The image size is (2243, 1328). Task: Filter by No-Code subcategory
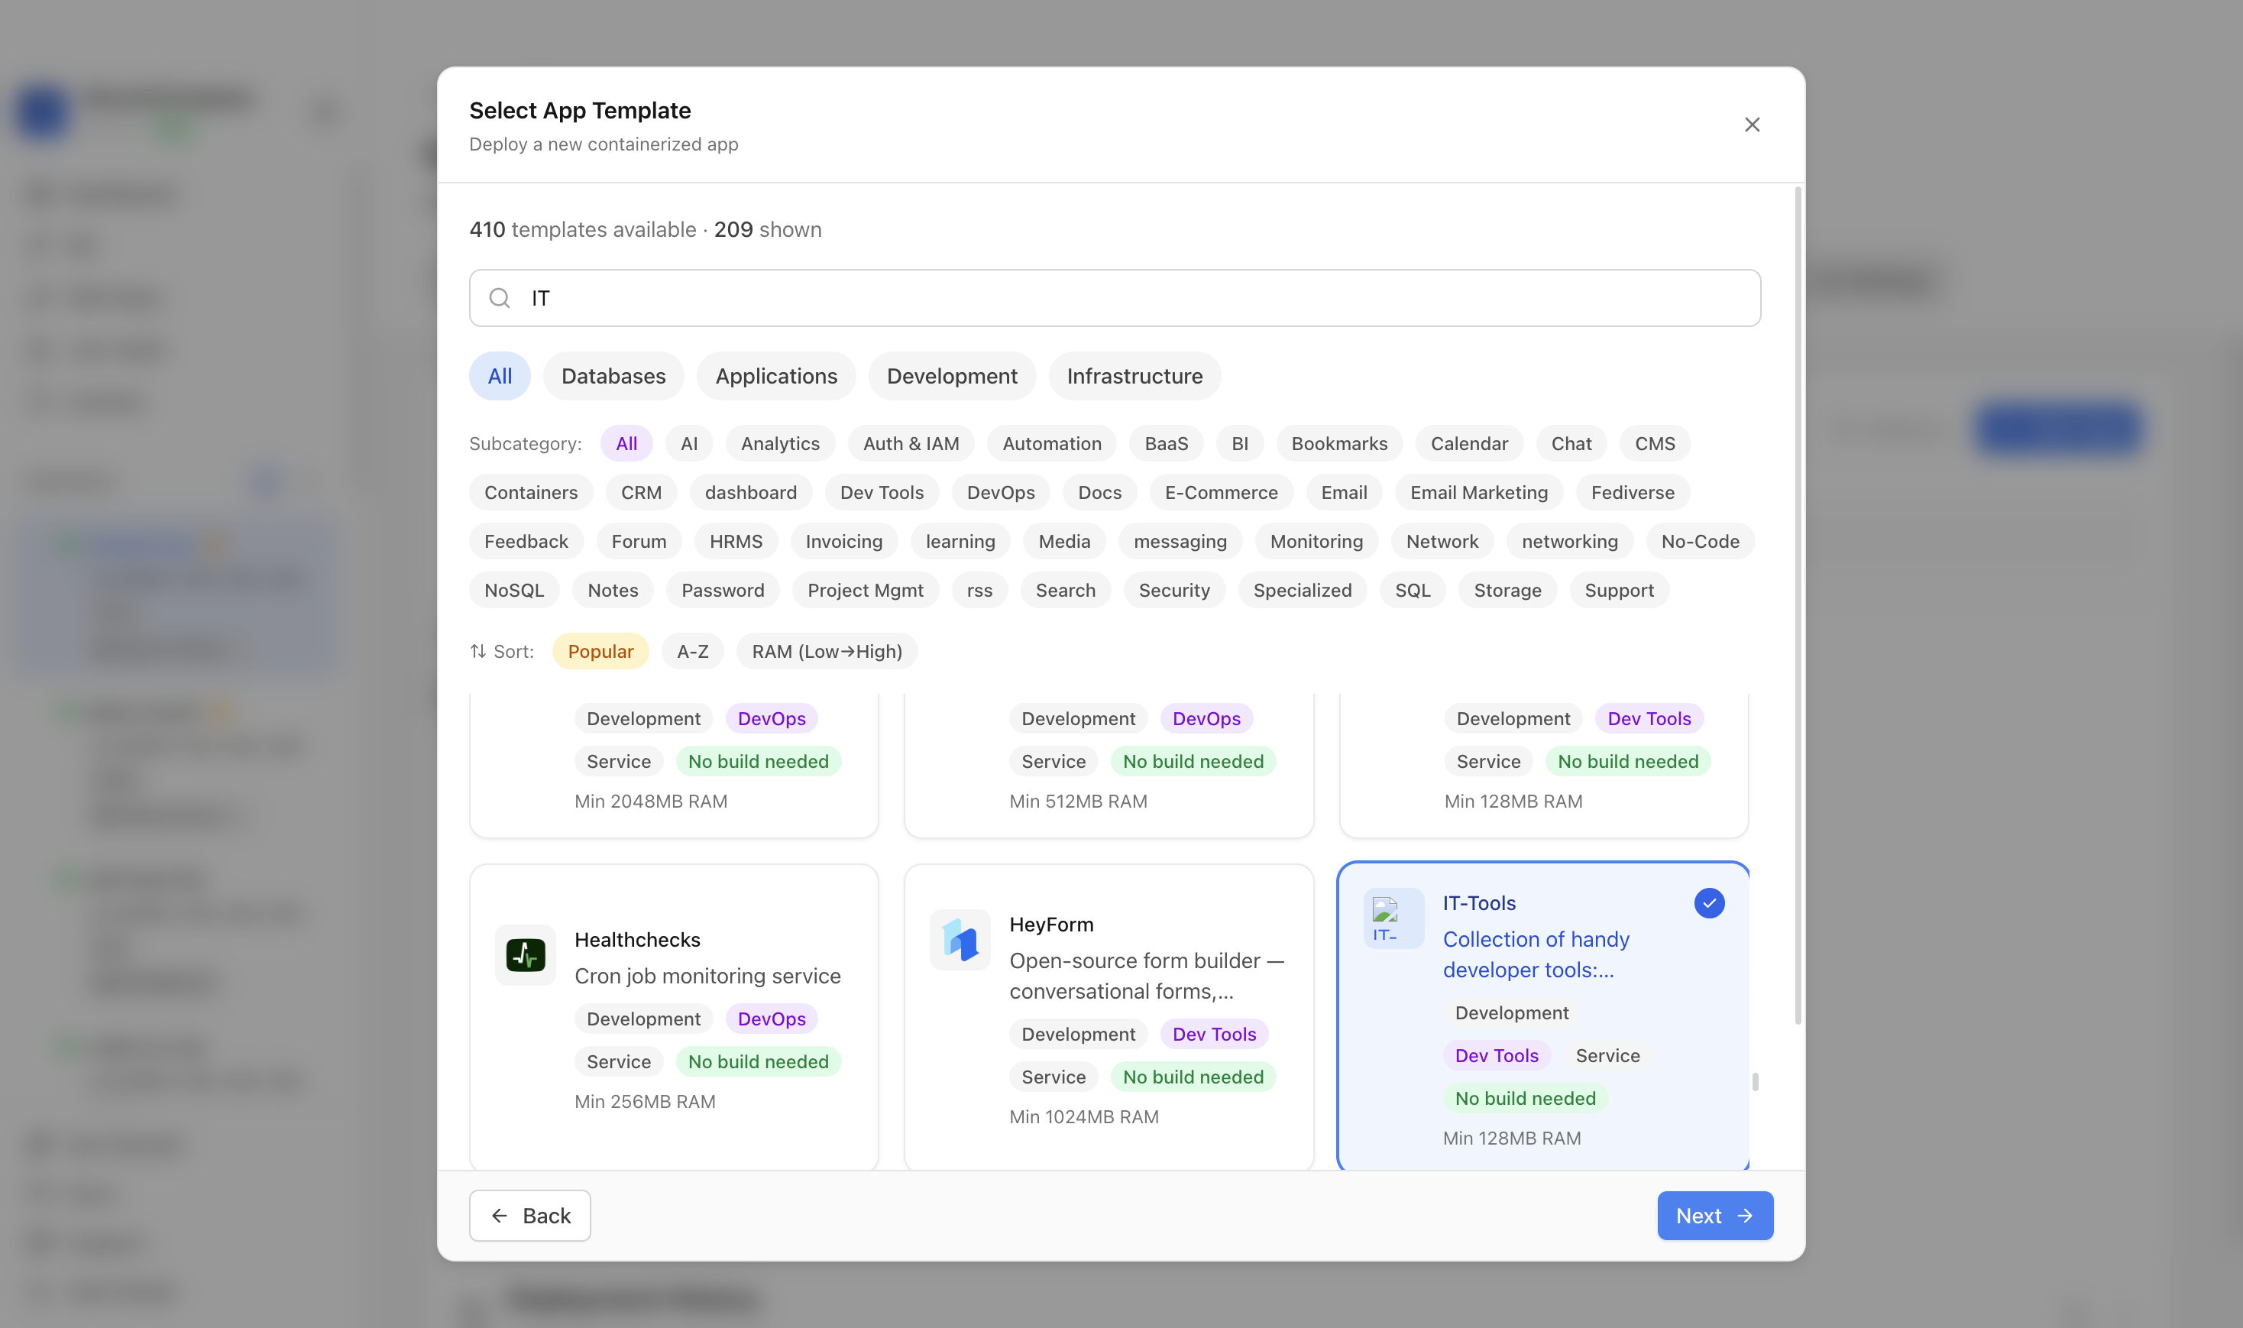point(1700,542)
